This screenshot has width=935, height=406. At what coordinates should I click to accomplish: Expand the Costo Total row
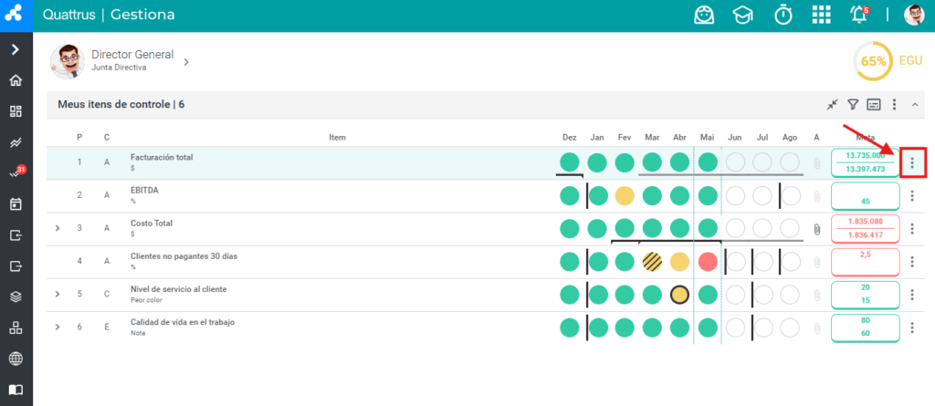(58, 228)
